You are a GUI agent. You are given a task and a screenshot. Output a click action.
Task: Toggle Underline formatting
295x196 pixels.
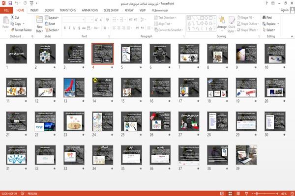pos(74,28)
